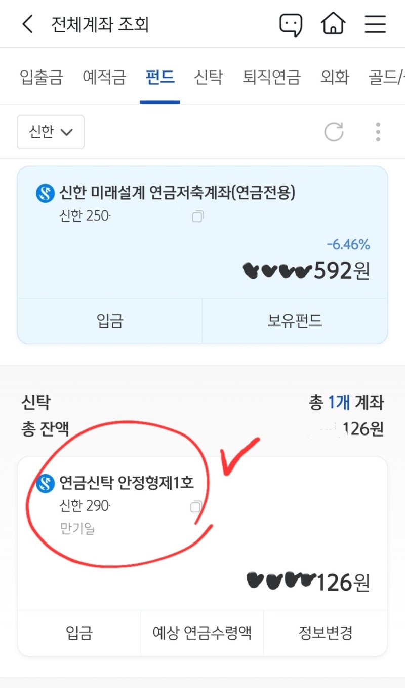Open the three-dot more options
The height and width of the screenshot is (688, 405).
click(x=378, y=132)
